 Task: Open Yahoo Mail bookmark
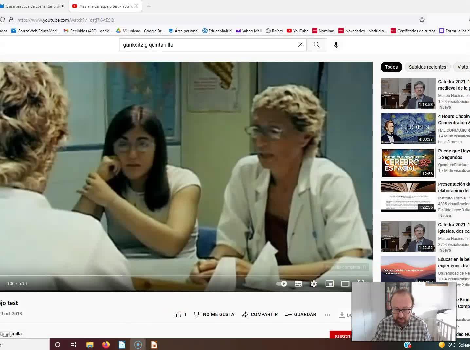pyautogui.click(x=248, y=31)
